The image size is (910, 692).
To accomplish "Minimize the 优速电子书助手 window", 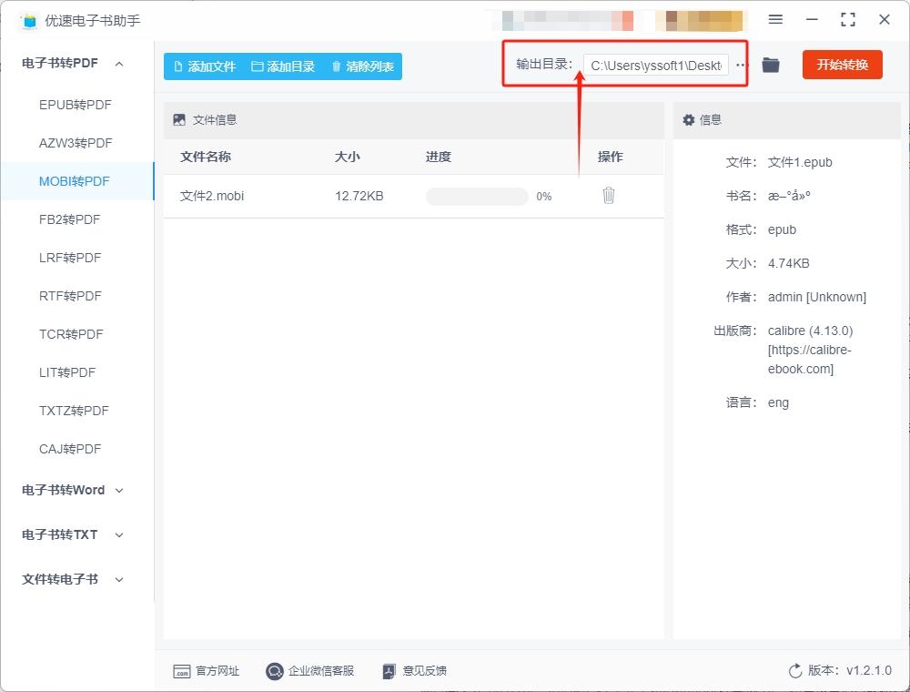I will (812, 20).
